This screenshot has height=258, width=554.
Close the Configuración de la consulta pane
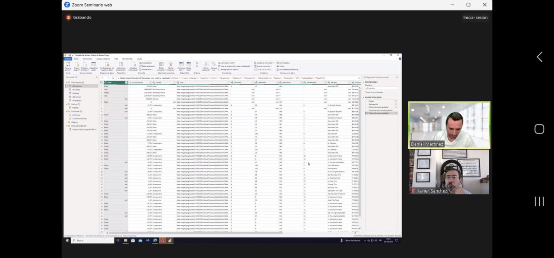click(397, 77)
